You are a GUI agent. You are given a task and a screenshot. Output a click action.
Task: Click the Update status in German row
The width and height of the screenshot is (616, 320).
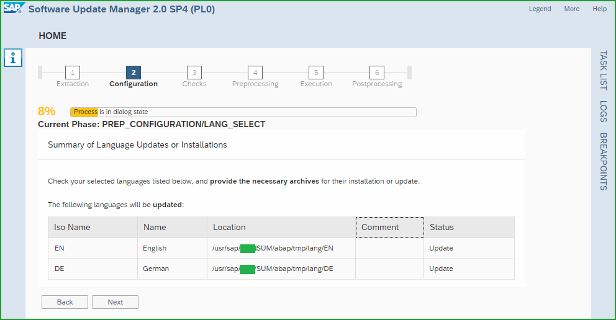(x=441, y=269)
